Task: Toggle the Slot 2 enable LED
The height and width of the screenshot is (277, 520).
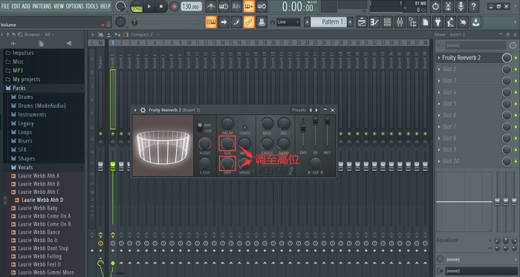Action: point(516,69)
